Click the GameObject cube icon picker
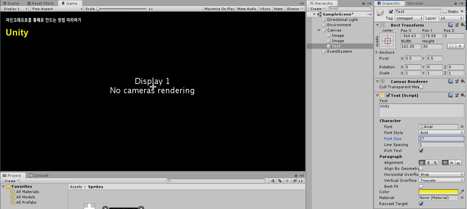This screenshot has height=209, width=467. 381,13
